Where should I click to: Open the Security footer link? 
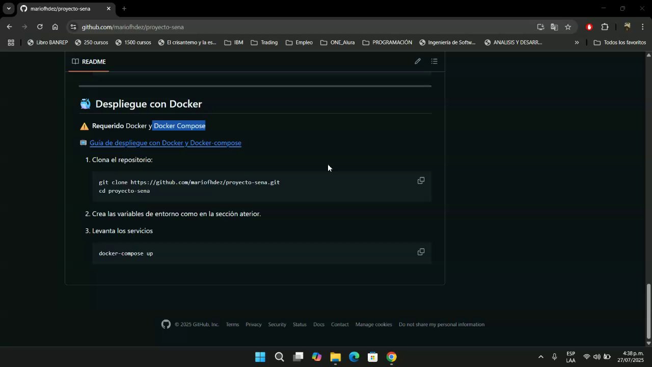pos(277,324)
